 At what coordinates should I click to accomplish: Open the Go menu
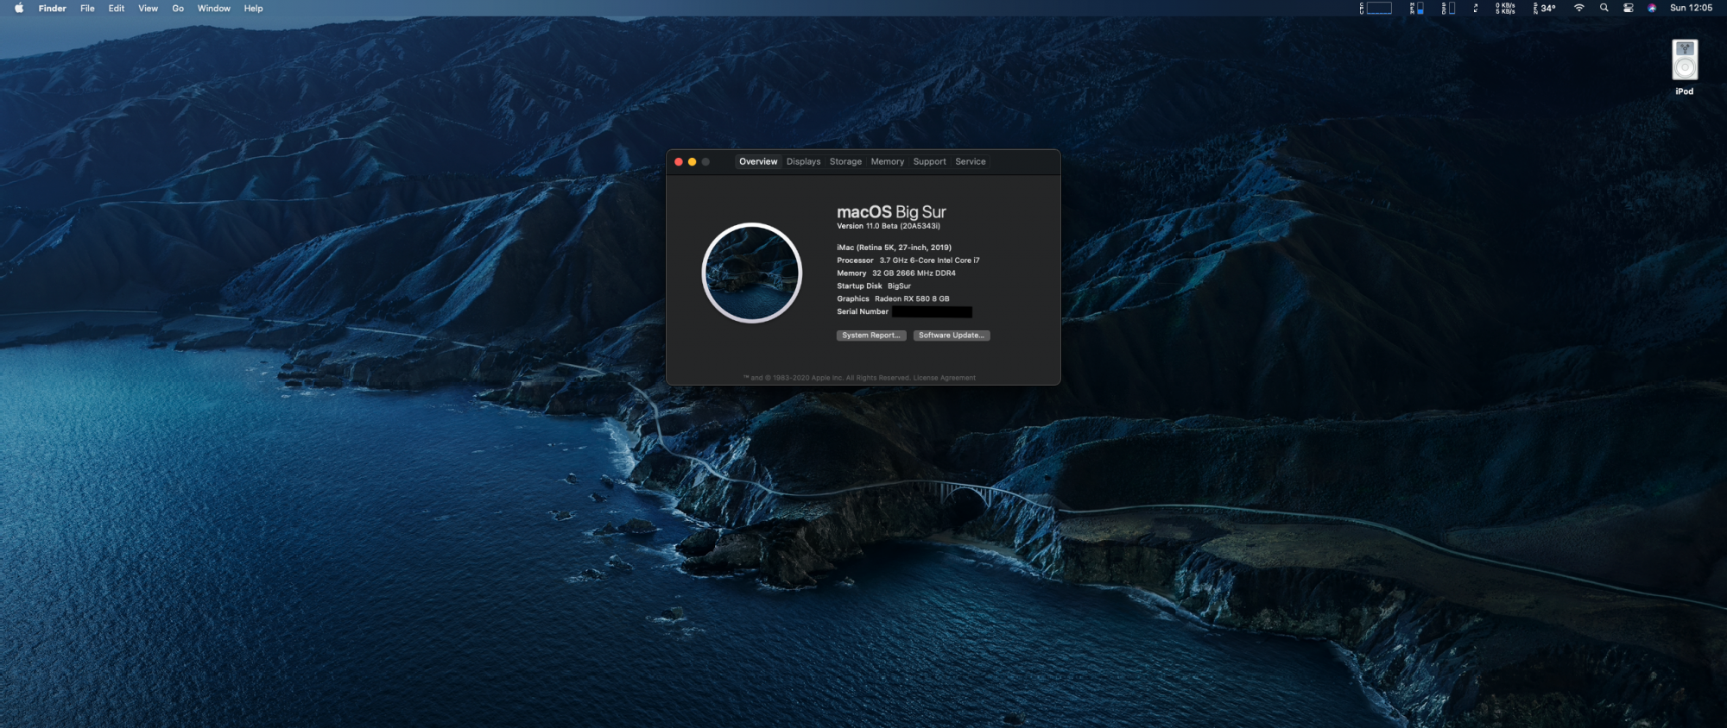point(178,8)
